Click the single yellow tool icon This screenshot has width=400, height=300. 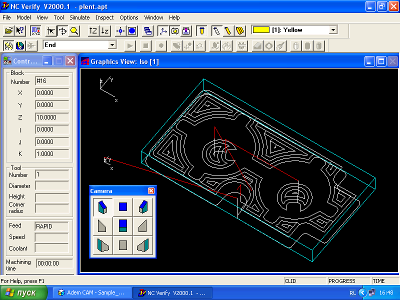228,31
